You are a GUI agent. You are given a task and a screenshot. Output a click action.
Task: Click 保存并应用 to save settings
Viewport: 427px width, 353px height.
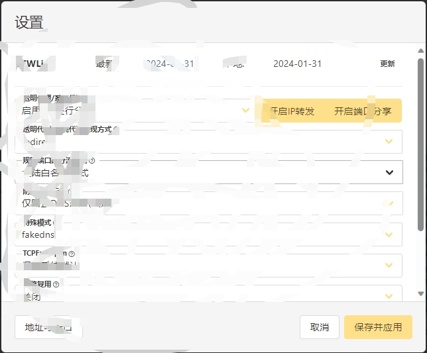tap(378, 327)
